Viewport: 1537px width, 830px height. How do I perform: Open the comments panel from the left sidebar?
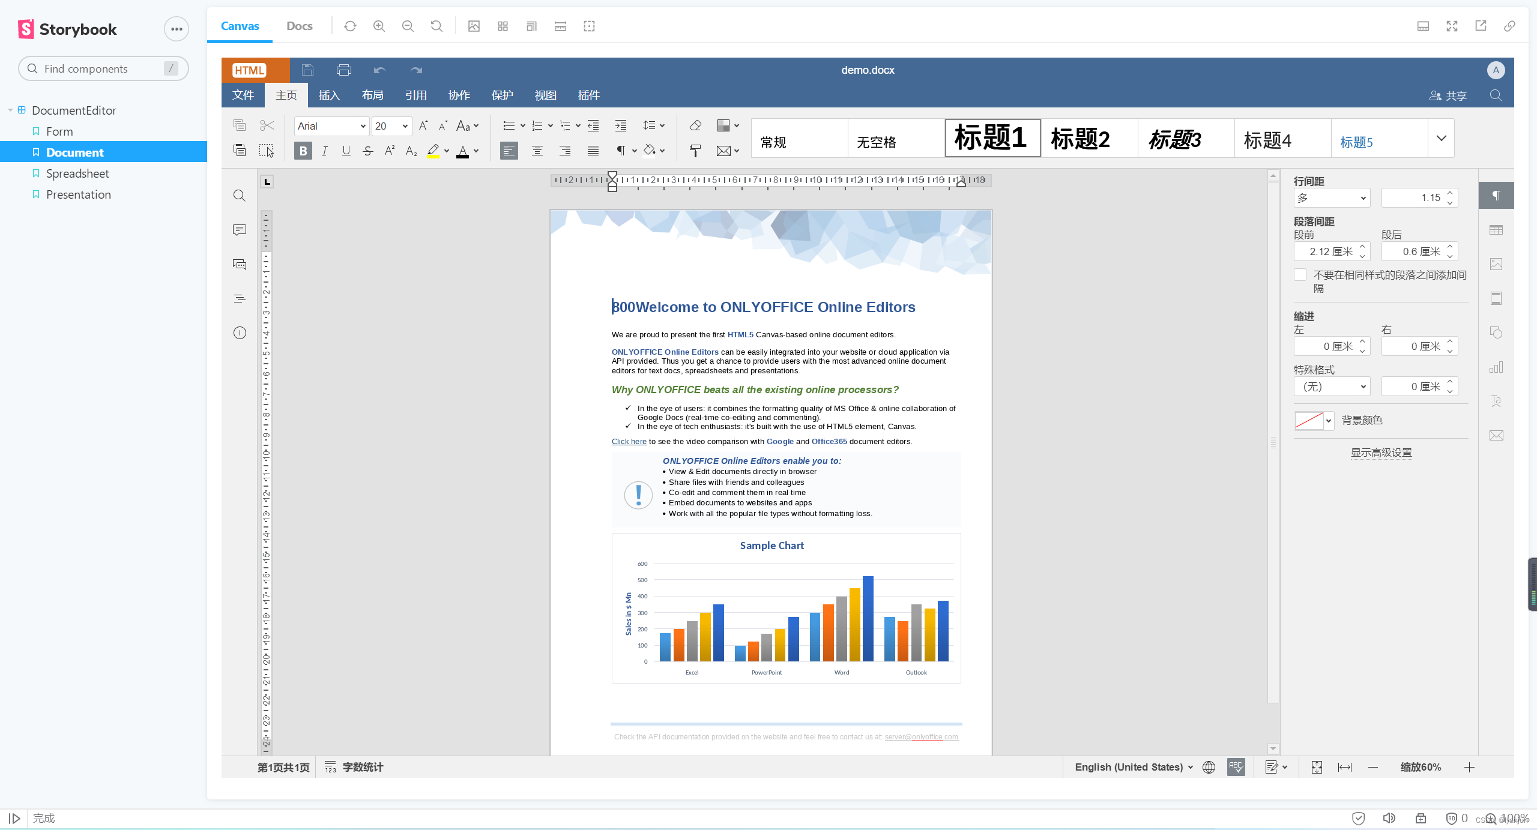[239, 229]
